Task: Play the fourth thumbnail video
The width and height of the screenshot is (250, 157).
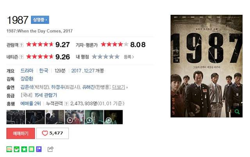Action: click(x=74, y=117)
